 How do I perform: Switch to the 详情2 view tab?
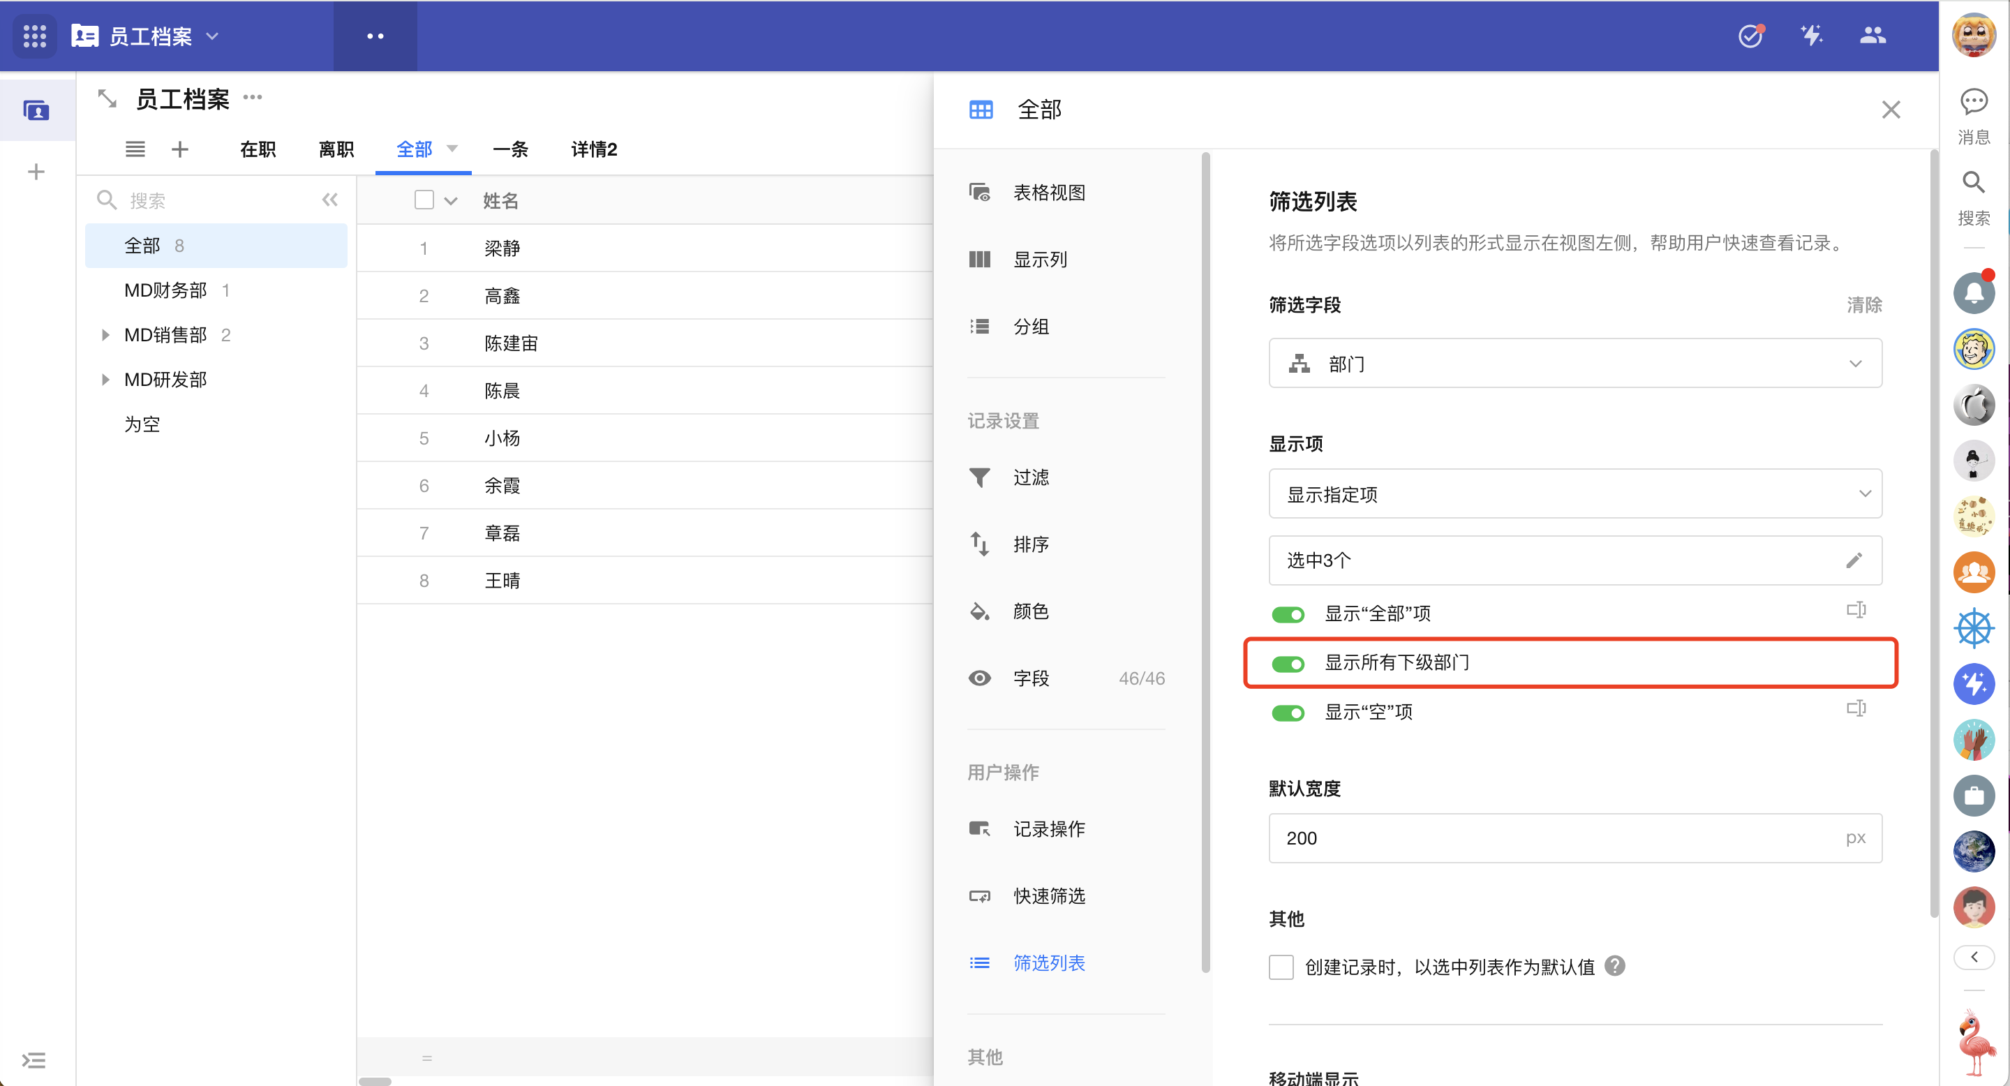594,149
